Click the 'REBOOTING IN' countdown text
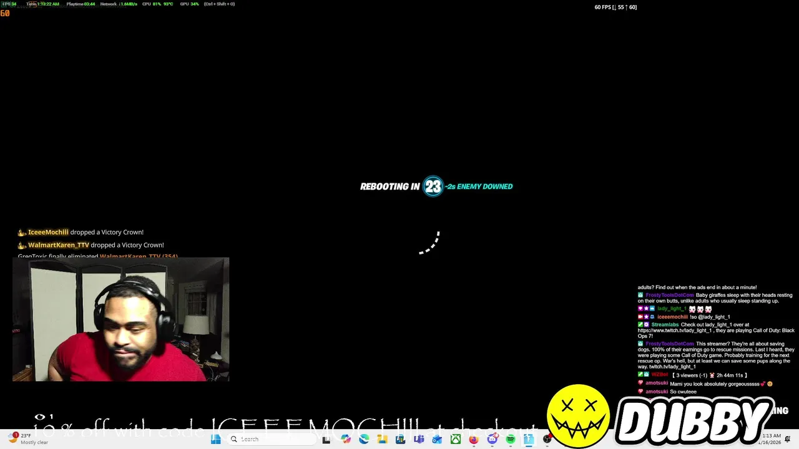Screen dimensions: 799x449 tap(390, 186)
